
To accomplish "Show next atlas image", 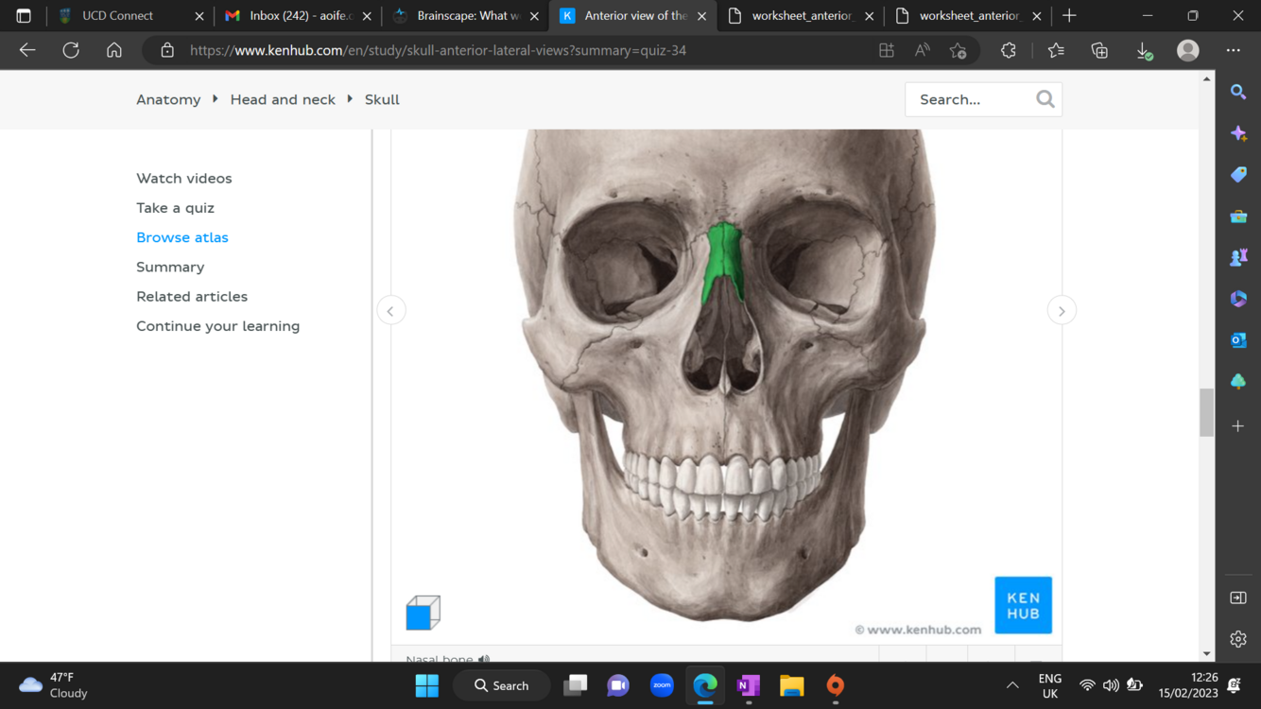I will pos(1062,311).
